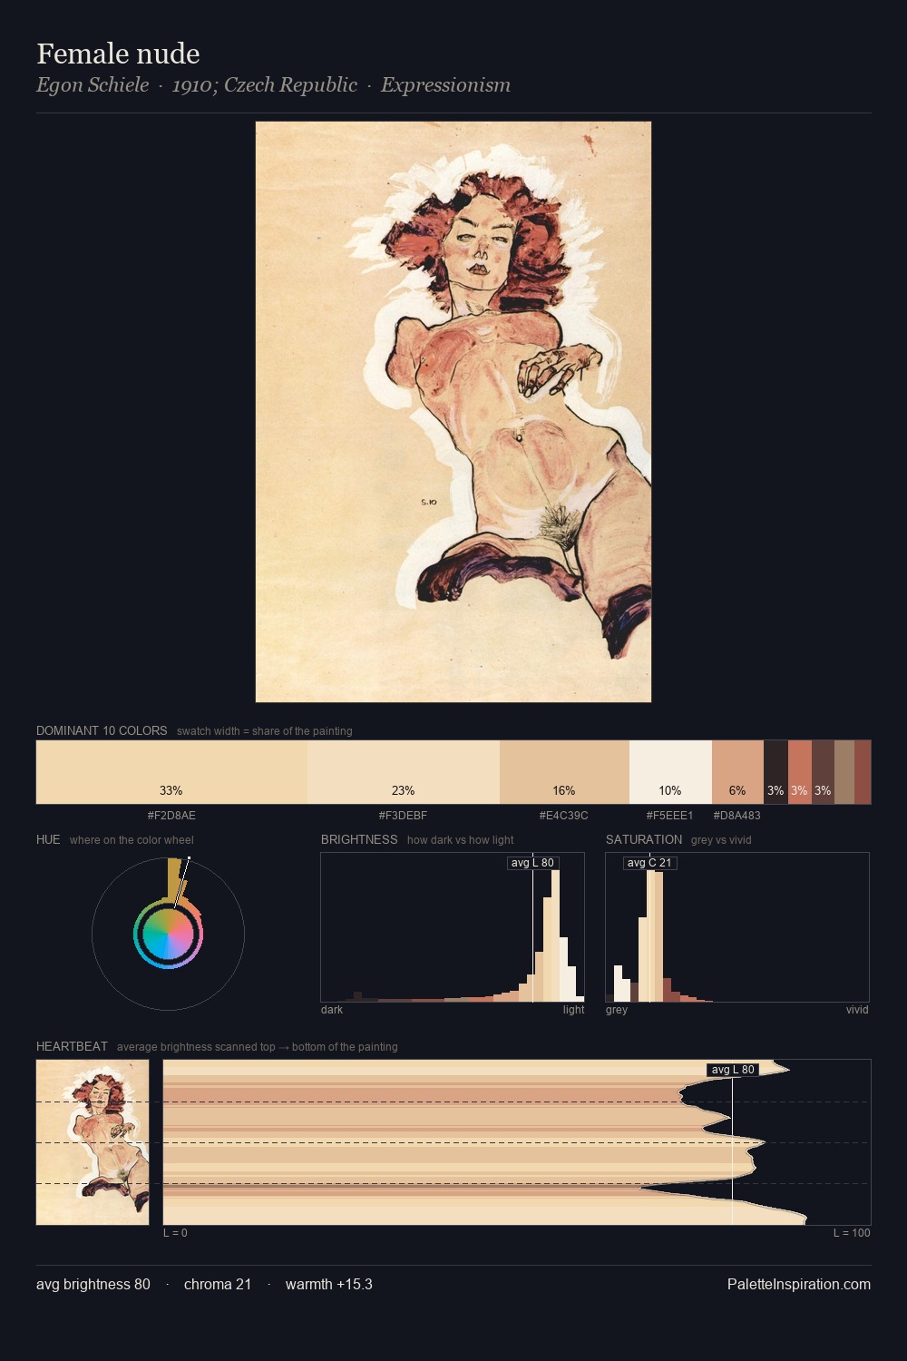Click hex code '#F3DEBF' label
907x1361 pixels.
click(x=404, y=816)
